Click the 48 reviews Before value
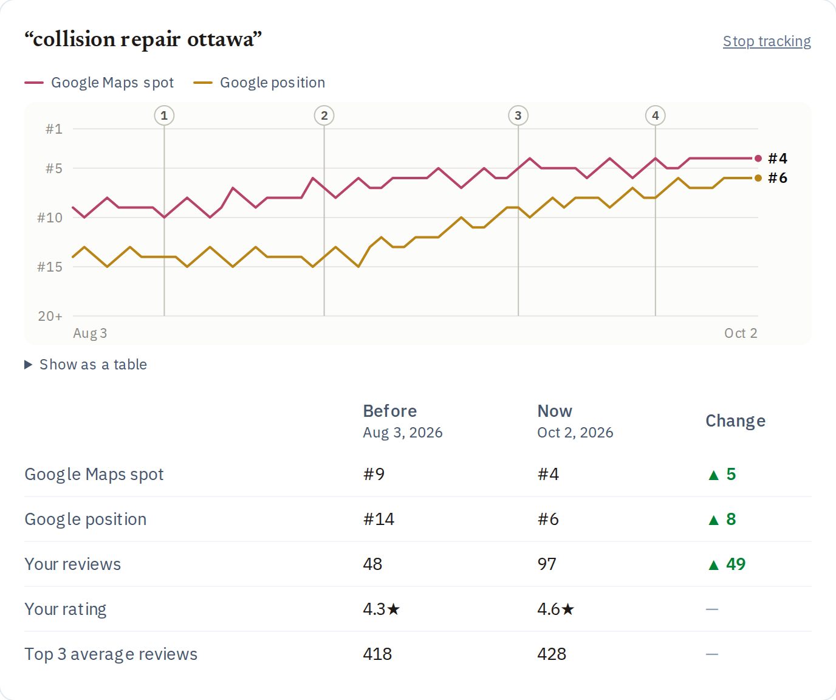This screenshot has height=700, width=836. click(x=372, y=564)
